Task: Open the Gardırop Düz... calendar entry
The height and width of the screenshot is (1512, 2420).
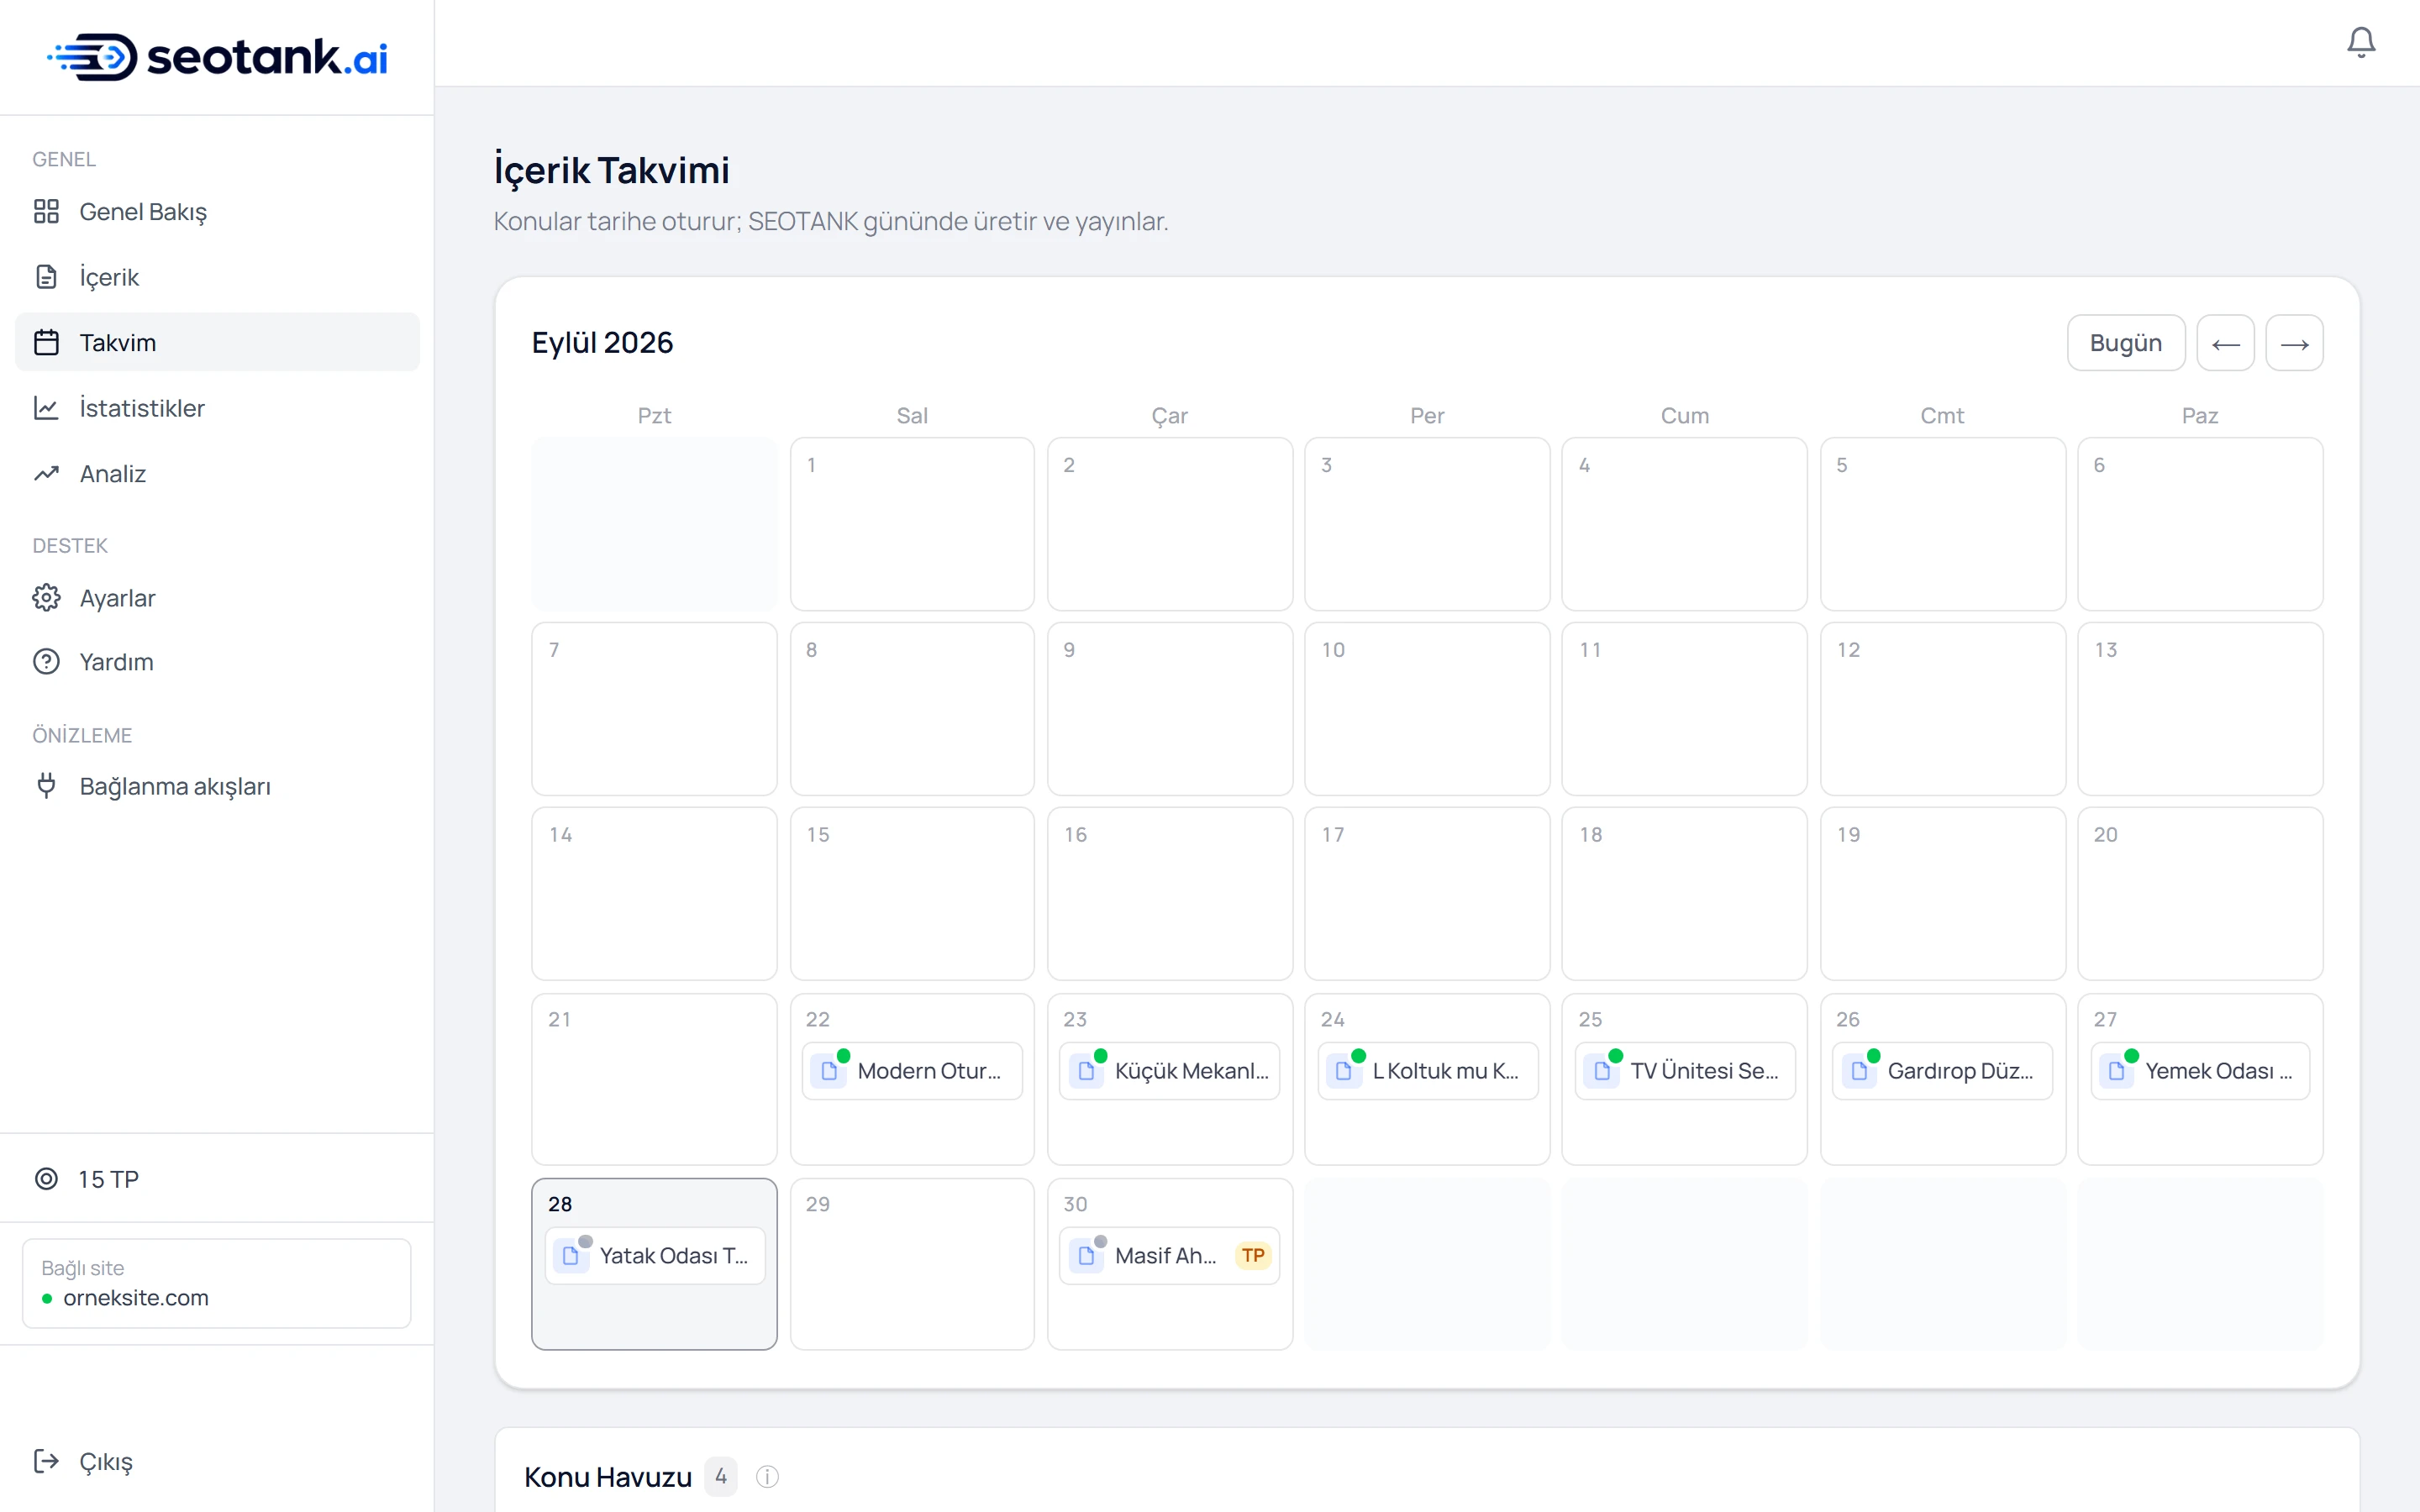Action: [1942, 1071]
